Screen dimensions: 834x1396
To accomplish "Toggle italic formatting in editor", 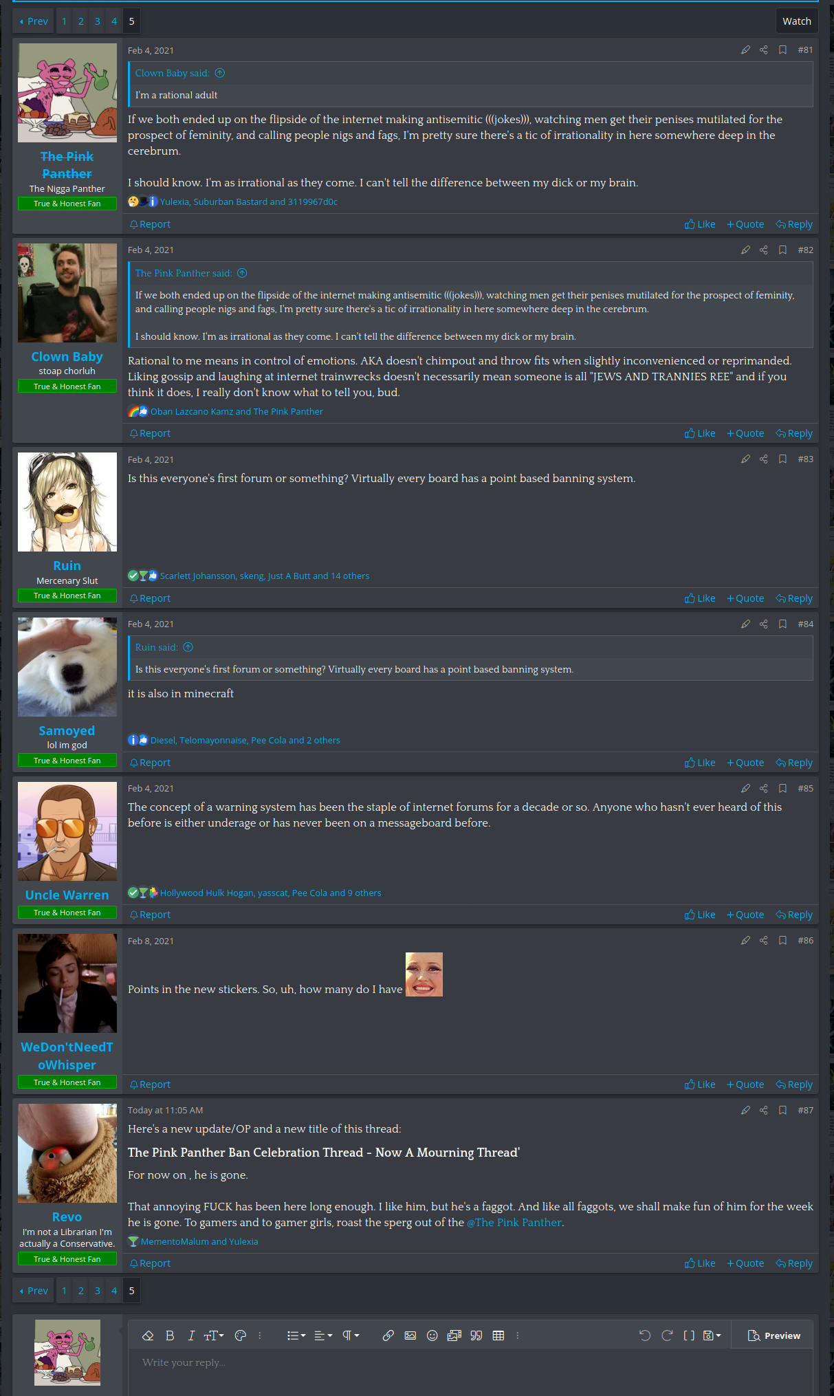I will 192,1335.
